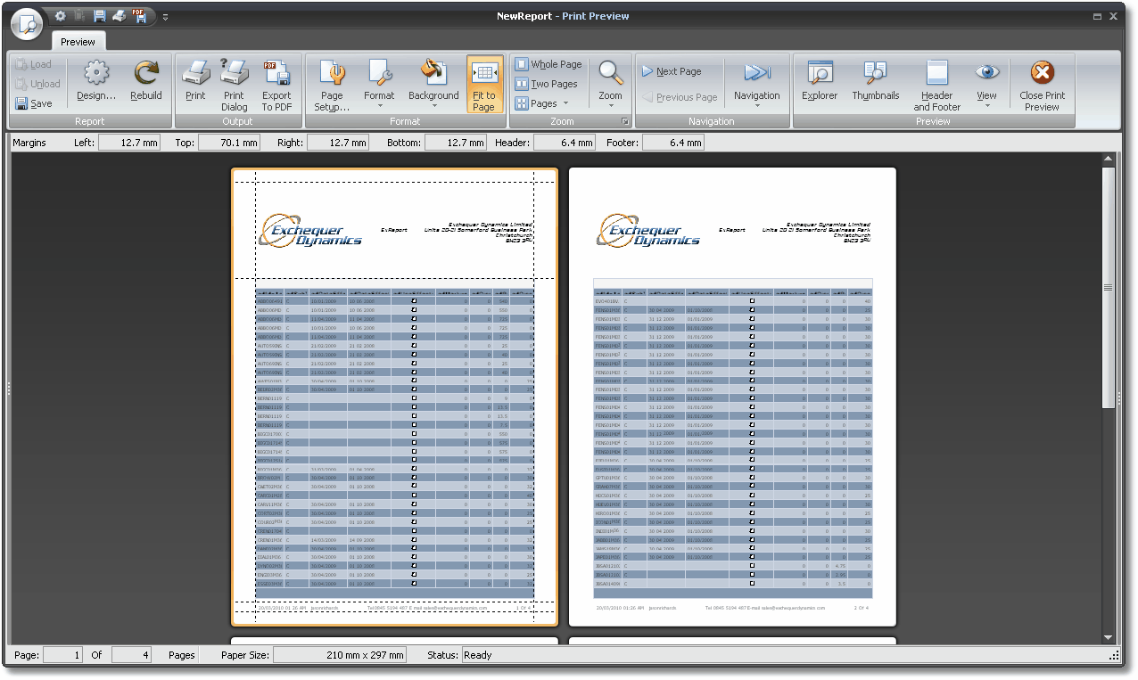Click the Paper Size field in status bar

click(340, 655)
